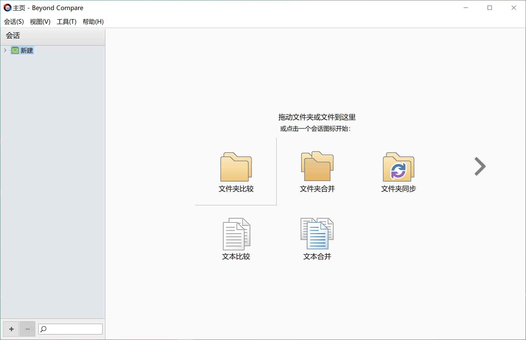The width and height of the screenshot is (526, 340).
Task: Start a 文件夹同步 session
Action: click(x=398, y=171)
